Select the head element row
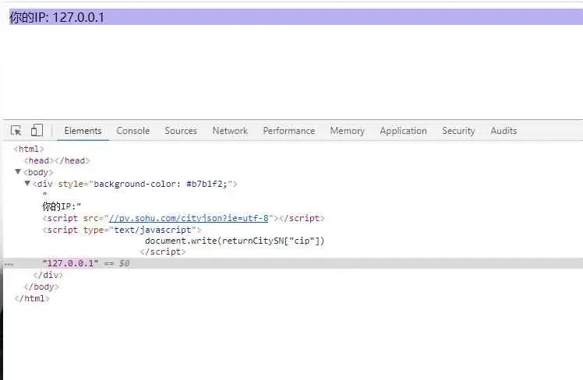This screenshot has width=583, height=380. 57,160
